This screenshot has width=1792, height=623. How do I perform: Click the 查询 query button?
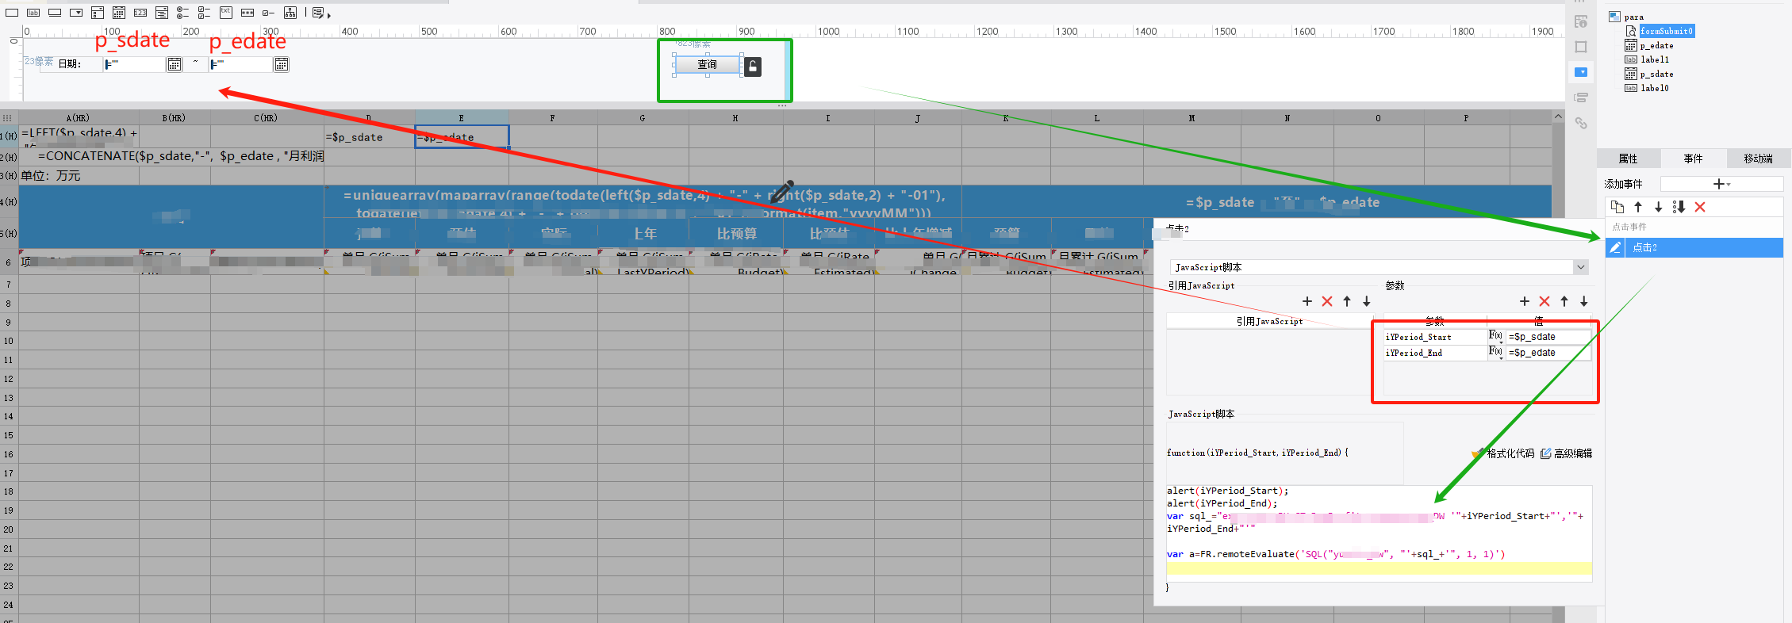point(708,65)
